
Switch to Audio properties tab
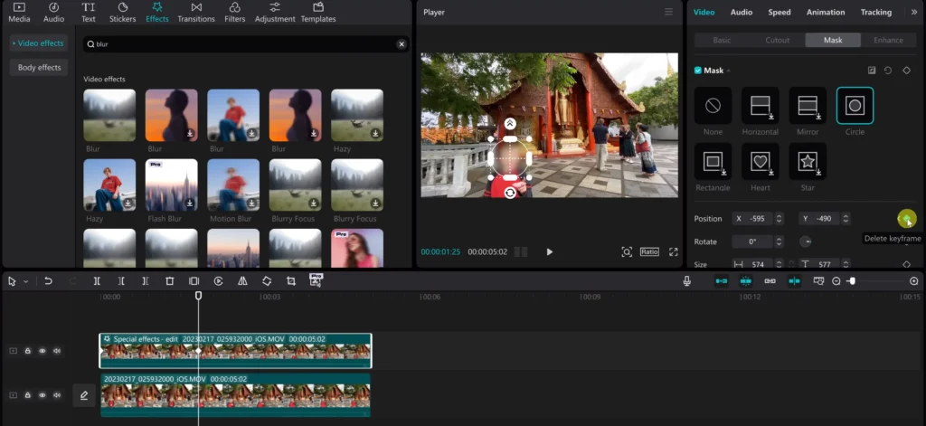742,12
